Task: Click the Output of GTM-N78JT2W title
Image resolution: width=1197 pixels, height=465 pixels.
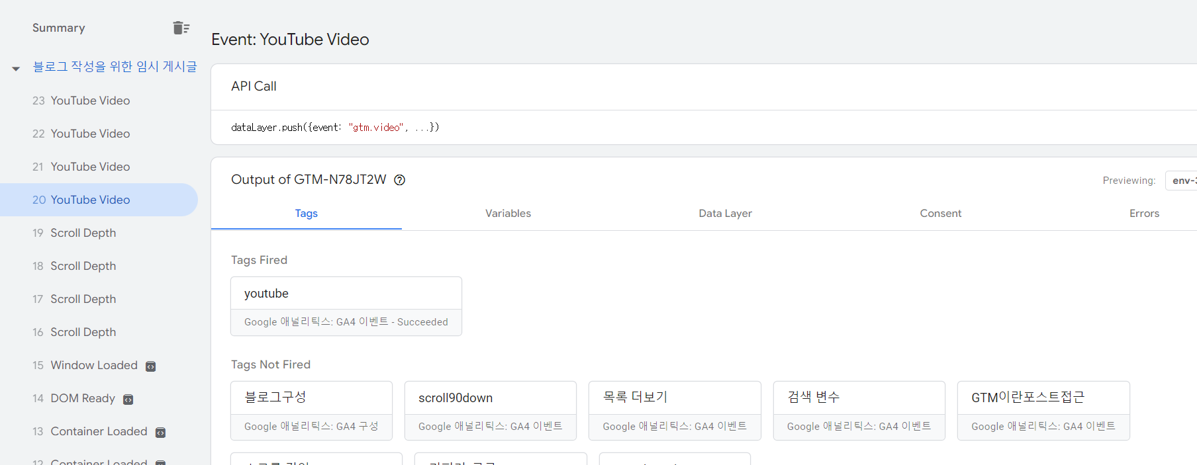Action: [309, 179]
